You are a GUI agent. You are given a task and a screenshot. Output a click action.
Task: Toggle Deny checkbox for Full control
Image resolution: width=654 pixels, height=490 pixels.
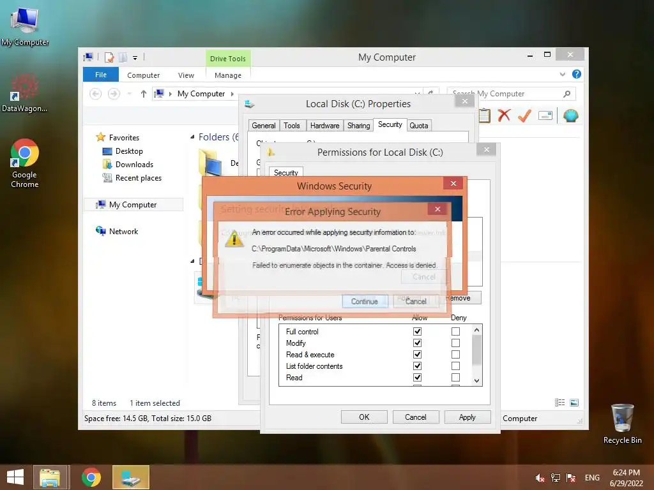tap(455, 331)
